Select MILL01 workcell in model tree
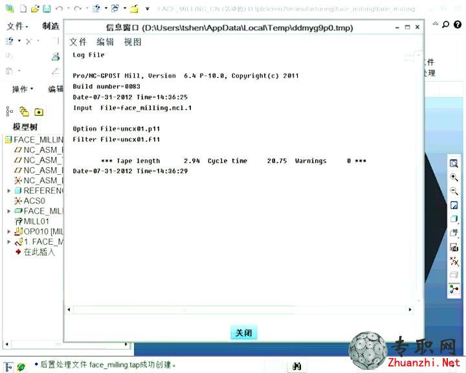This screenshot has width=466, height=373. [x=32, y=221]
